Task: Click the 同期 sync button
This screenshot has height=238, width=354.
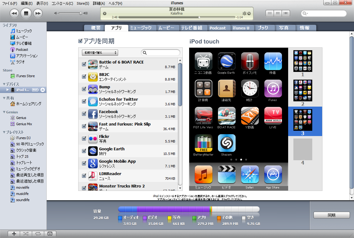Action: tap(331, 215)
